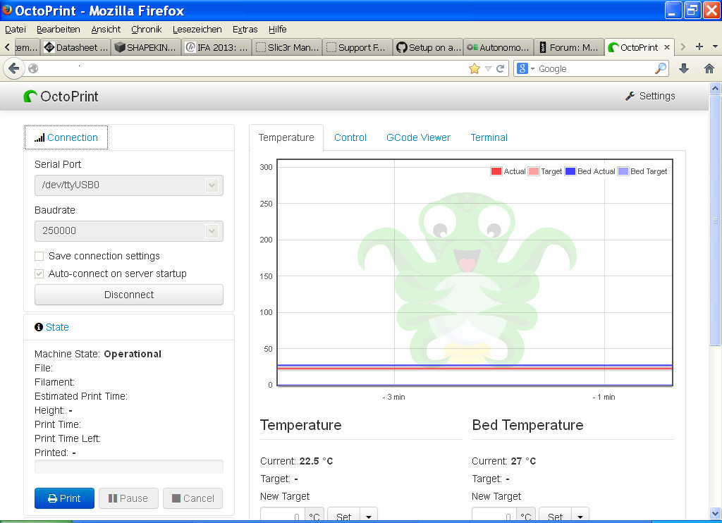Click the print progress bar
The width and height of the screenshot is (722, 523).
click(129, 467)
